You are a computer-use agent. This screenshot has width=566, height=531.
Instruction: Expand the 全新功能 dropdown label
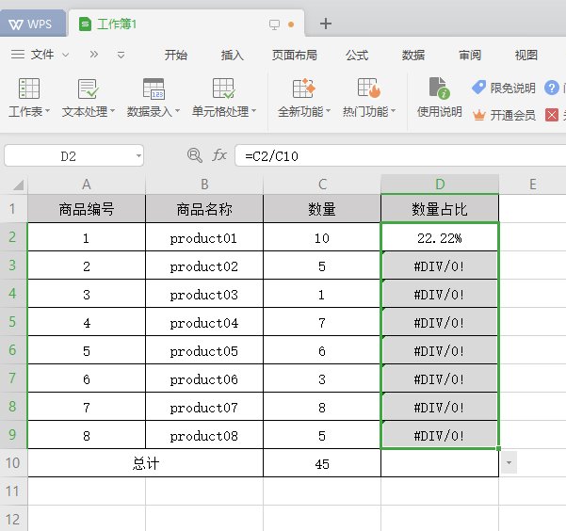click(x=304, y=111)
